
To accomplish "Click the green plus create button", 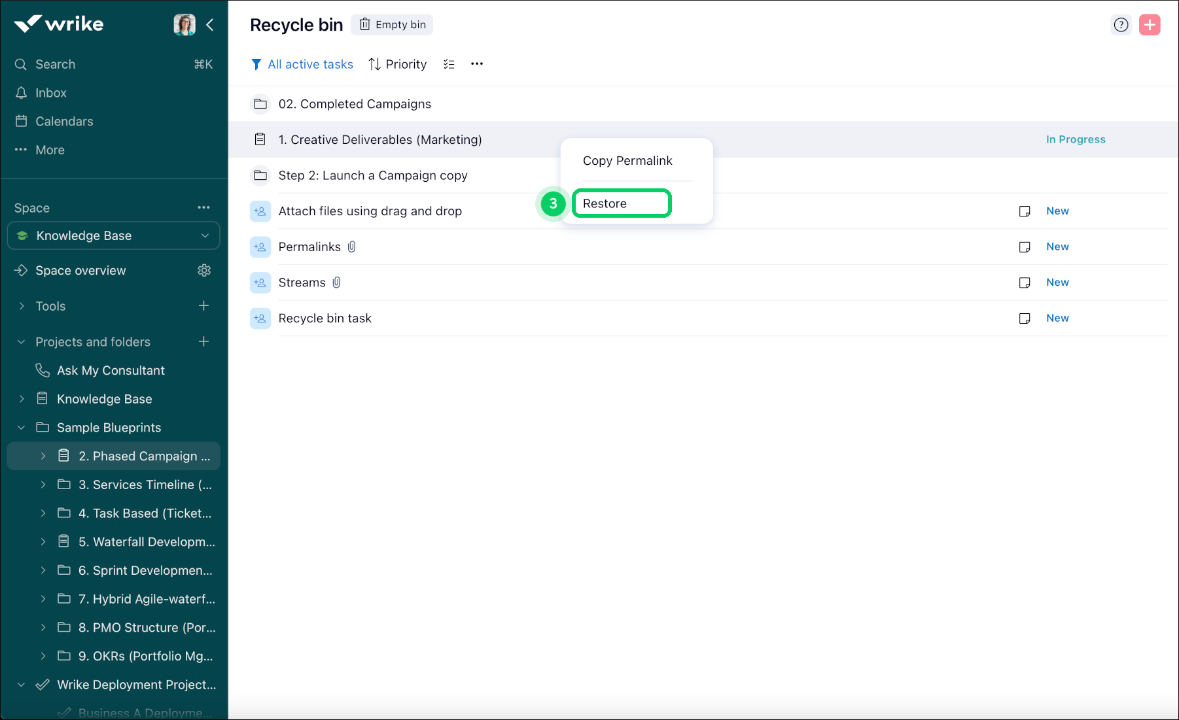I will tap(1150, 24).
